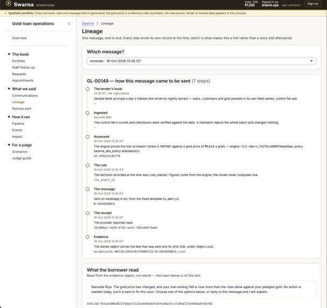Click the step marker for The lender's book
The height and width of the screenshot is (308, 327).
88,89
